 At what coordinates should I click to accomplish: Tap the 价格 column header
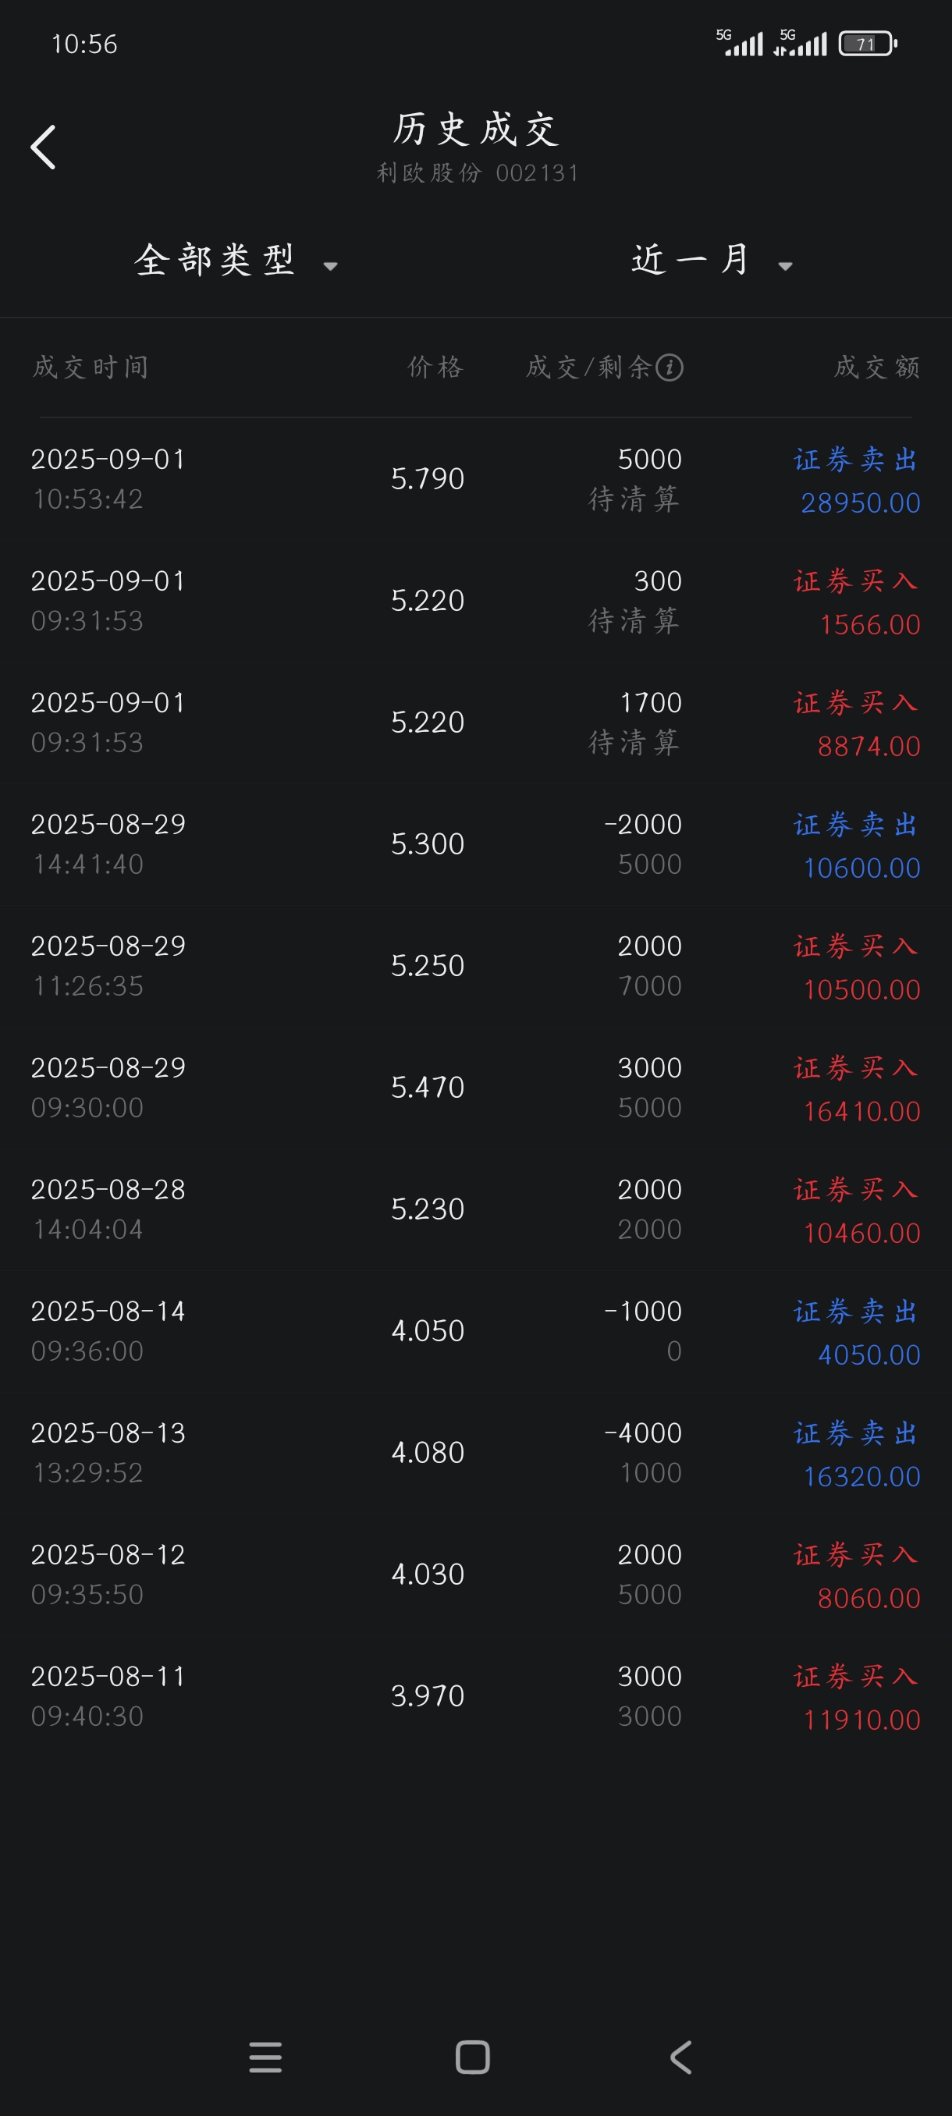(435, 367)
